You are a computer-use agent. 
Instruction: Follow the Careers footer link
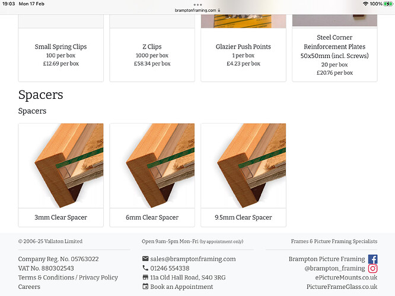[29, 287]
